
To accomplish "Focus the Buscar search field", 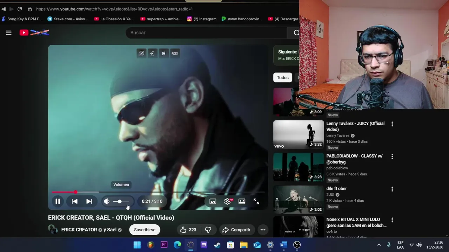I will click(x=207, y=33).
